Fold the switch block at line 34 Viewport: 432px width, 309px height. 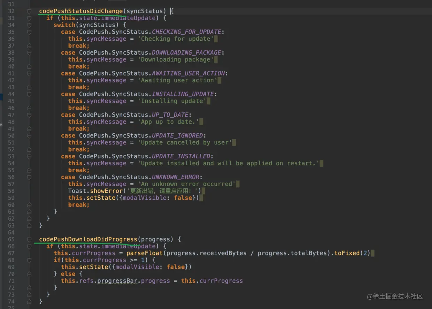point(29,25)
